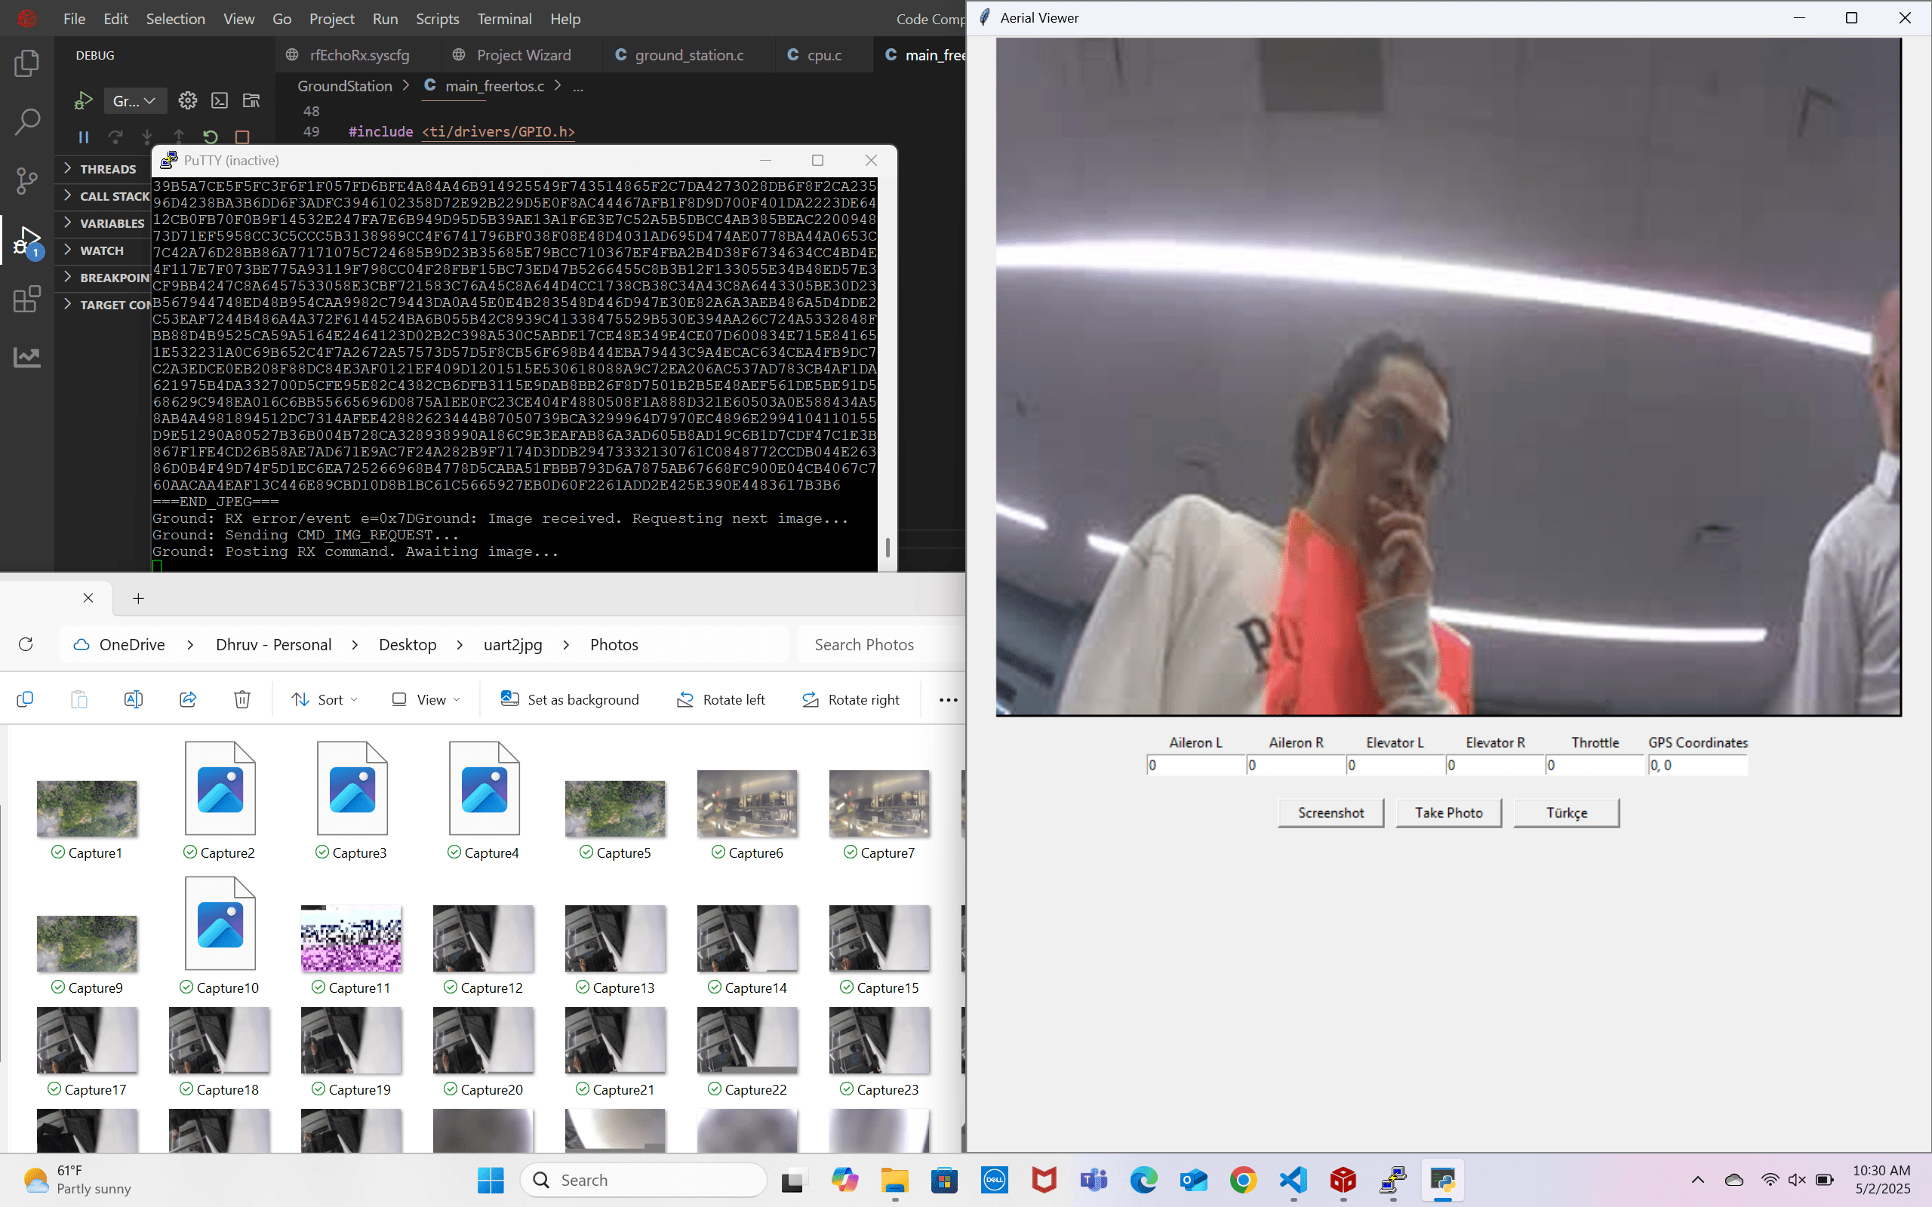
Task: Stop the debugger
Action: tap(242, 137)
